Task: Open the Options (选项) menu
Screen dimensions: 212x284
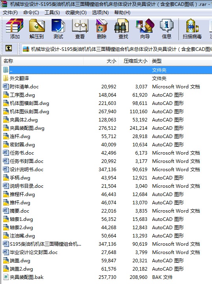Action: point(100,13)
